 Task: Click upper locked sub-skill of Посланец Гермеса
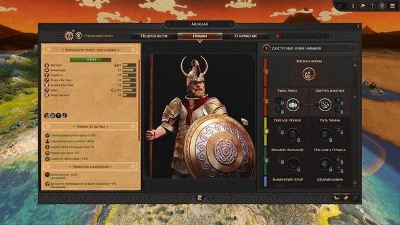339,160
